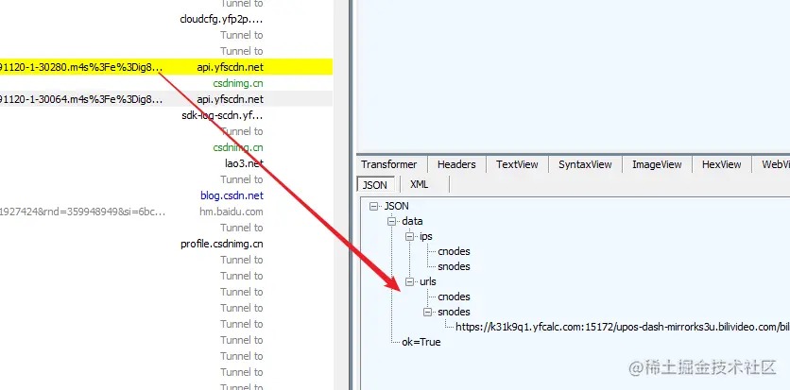The height and width of the screenshot is (390, 790).
Task: Open the ImageView tab
Action: pos(657,164)
